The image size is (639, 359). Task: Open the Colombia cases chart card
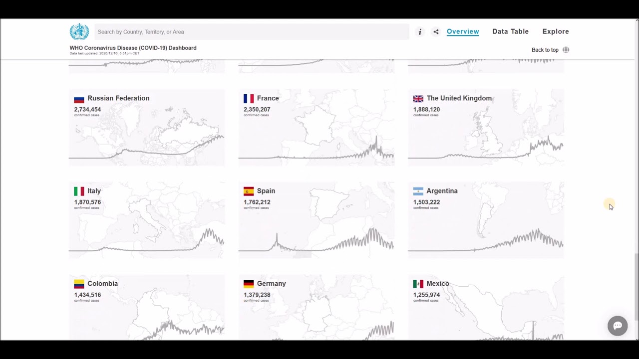click(x=146, y=309)
